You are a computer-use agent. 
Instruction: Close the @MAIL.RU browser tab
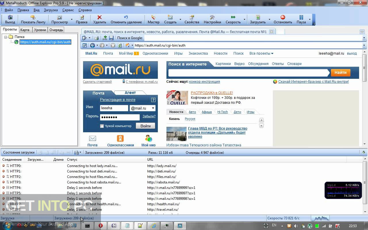tap(271, 32)
